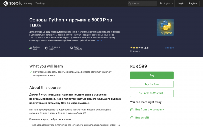Click the '92 learners' text
The height and width of the screenshot is (127, 203).
pyautogui.click(x=135, y=51)
